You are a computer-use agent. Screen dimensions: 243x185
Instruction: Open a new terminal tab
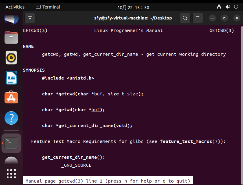30,18
